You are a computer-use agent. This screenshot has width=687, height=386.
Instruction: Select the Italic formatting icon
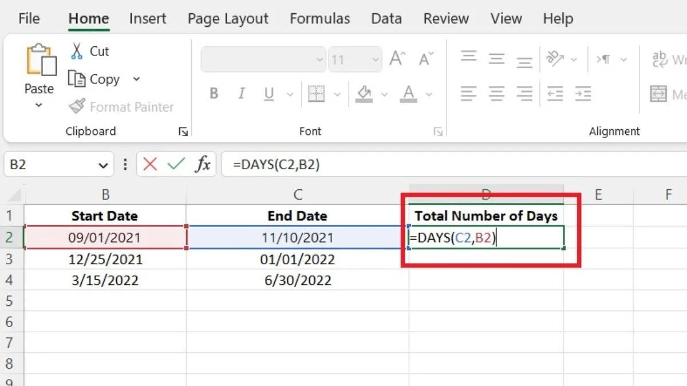[x=241, y=93]
